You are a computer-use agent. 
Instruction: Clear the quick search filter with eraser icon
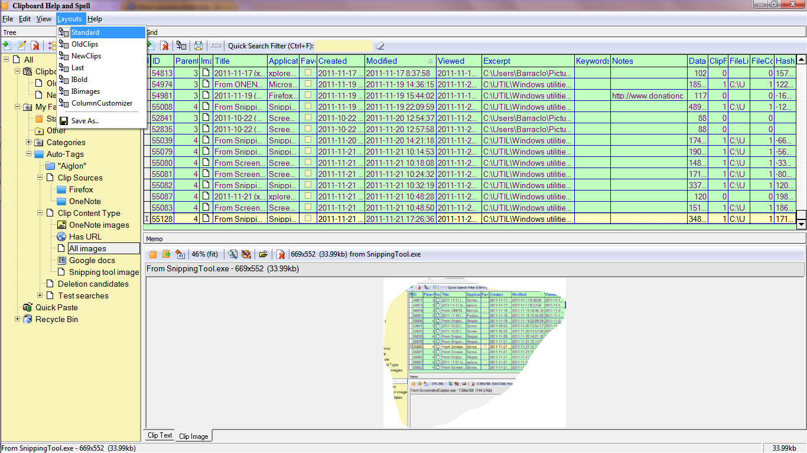point(380,45)
